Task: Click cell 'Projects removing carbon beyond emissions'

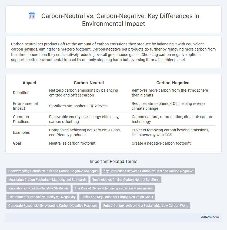Action: [173, 132]
